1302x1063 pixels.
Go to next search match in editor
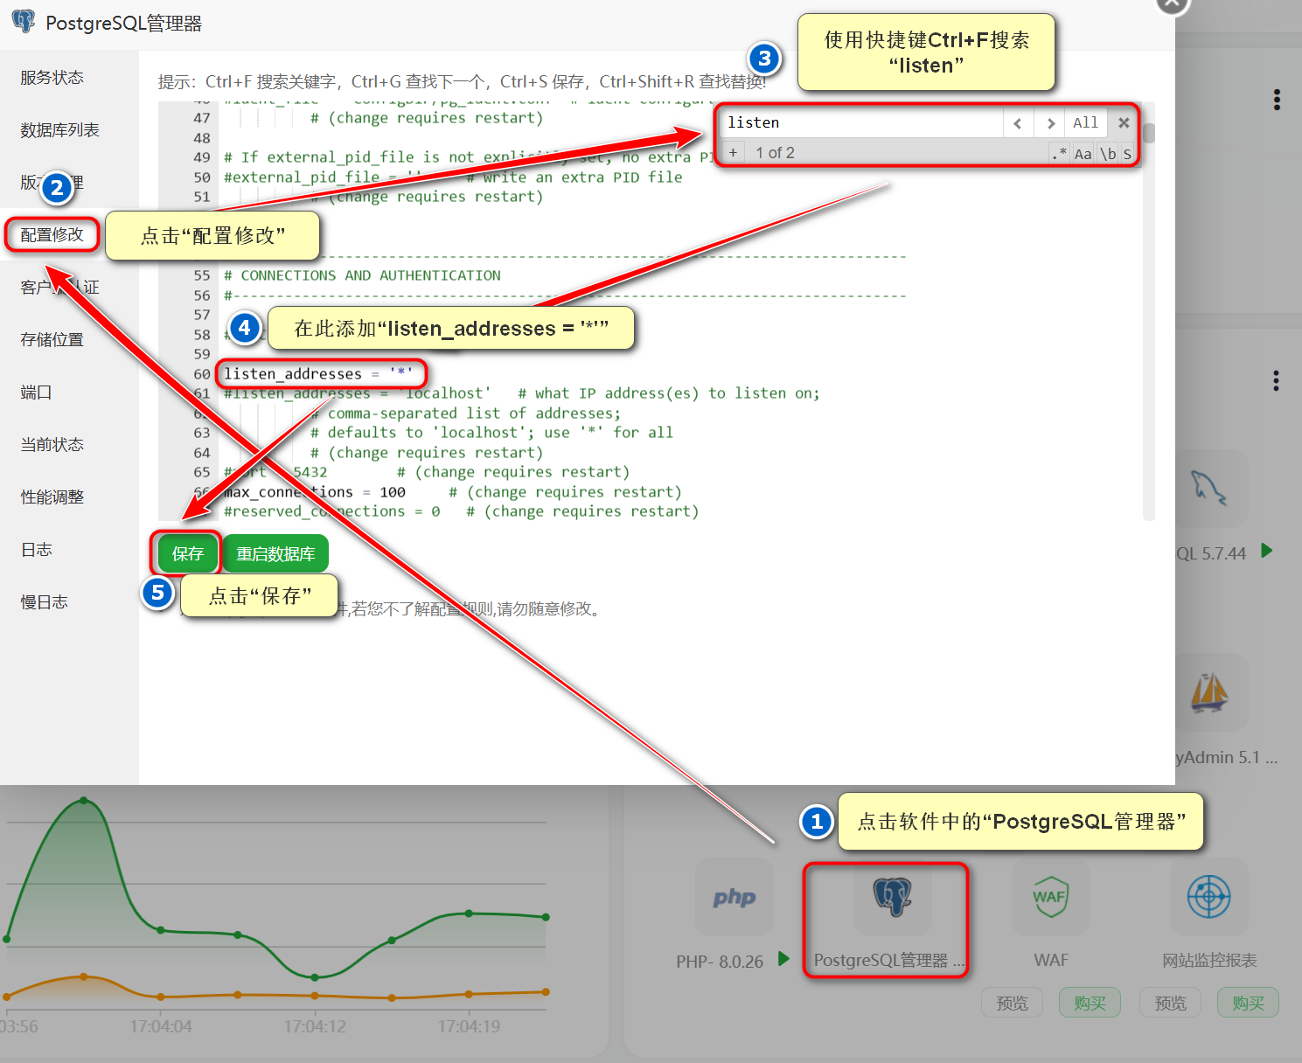1050,123
